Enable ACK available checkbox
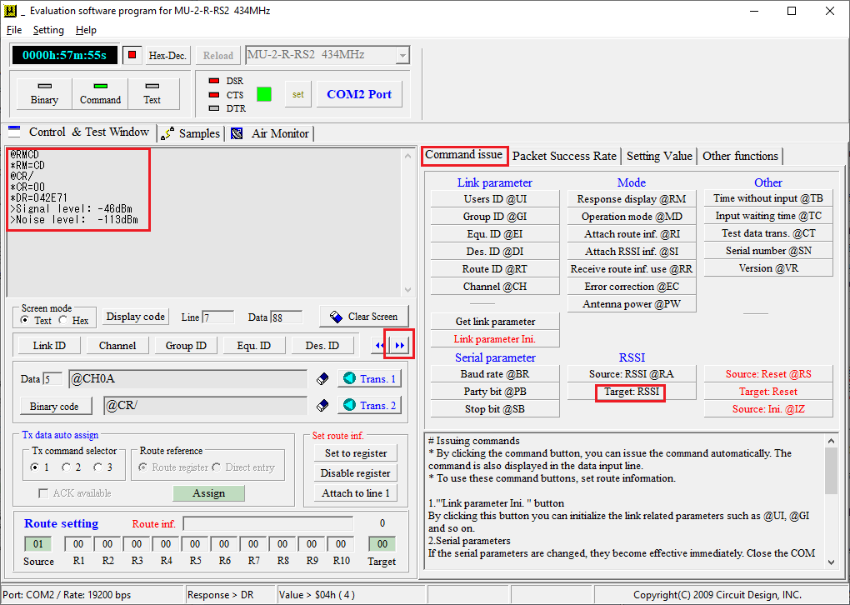850x605 pixels. [x=43, y=493]
